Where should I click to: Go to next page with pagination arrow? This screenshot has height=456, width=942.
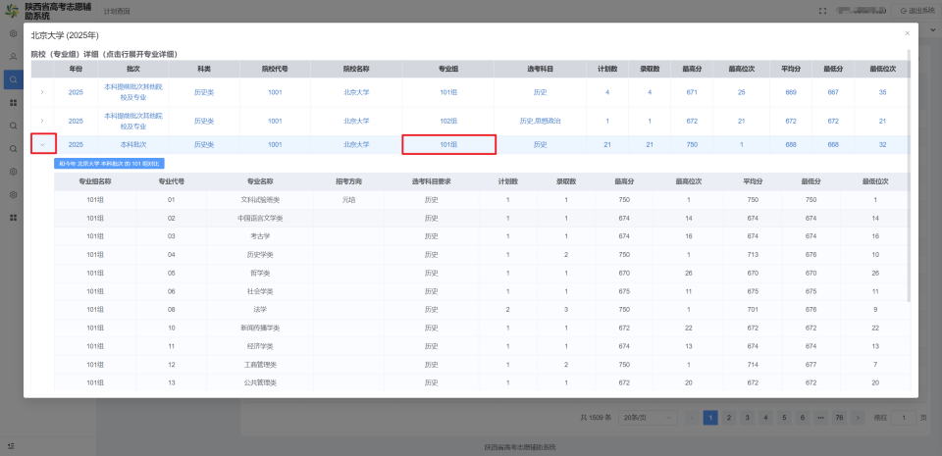point(858,418)
